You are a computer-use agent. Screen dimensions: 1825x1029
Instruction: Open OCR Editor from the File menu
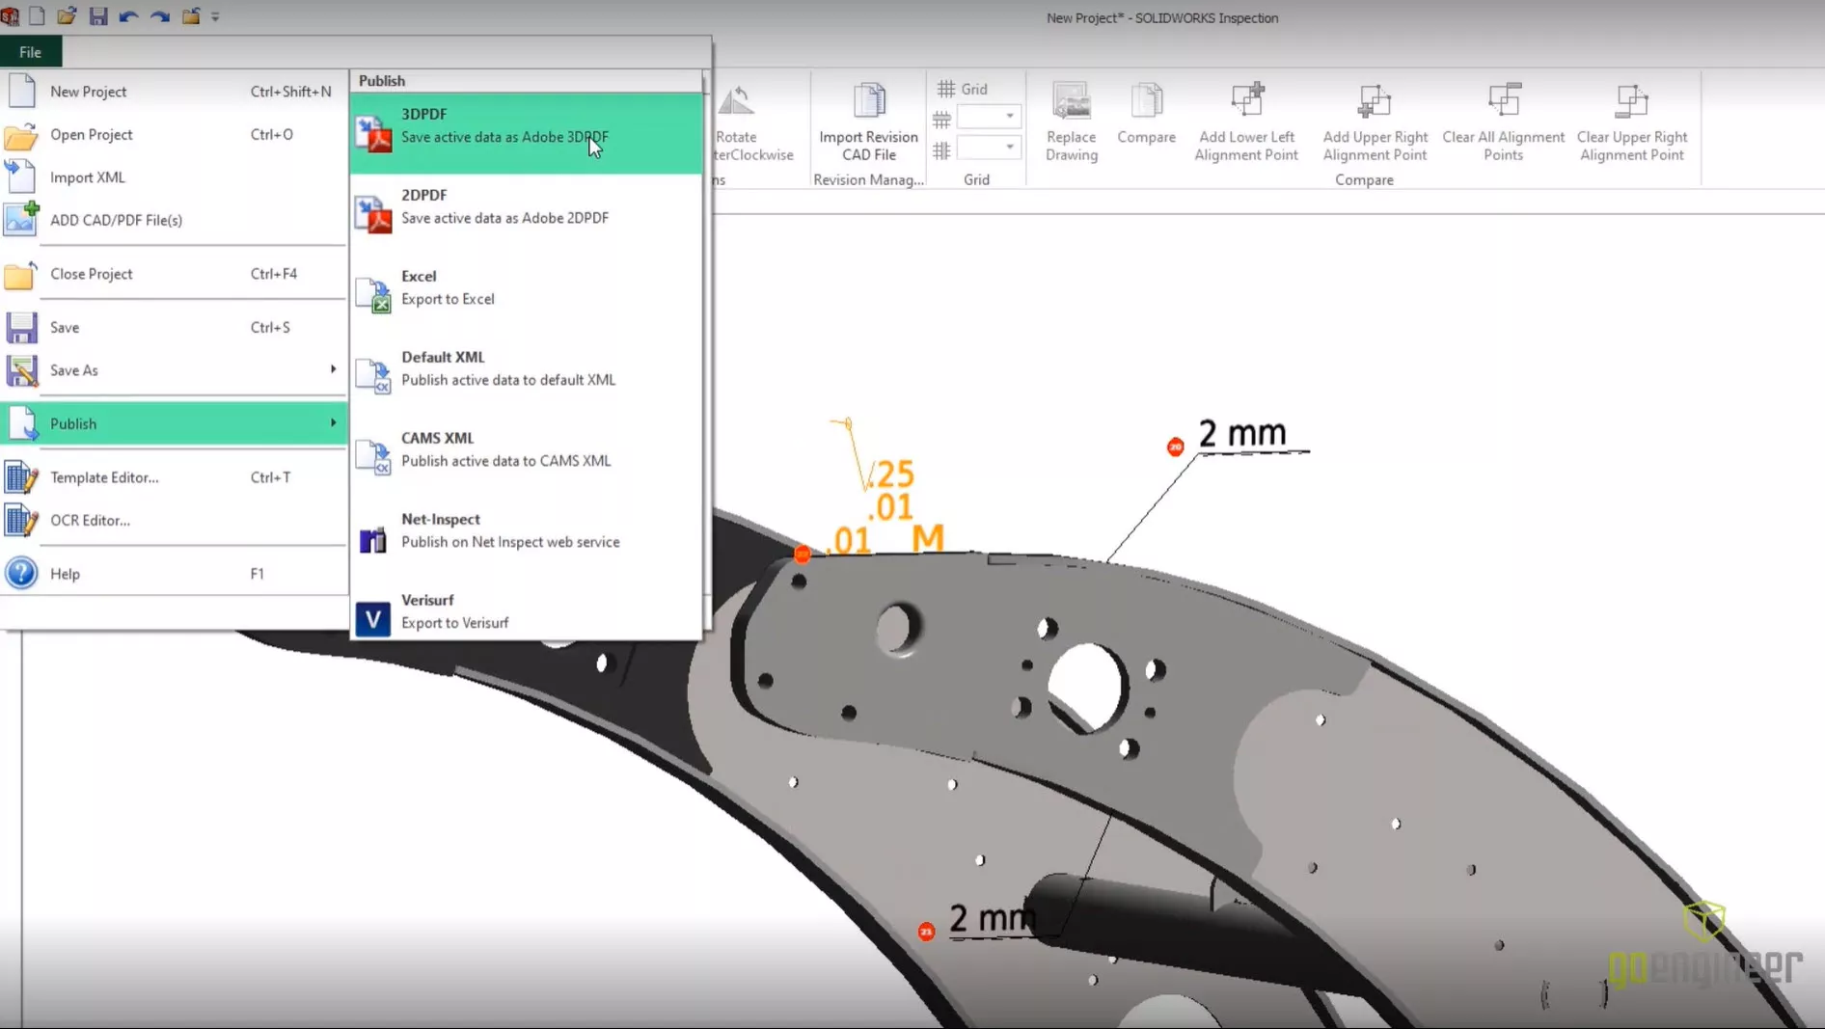coord(174,520)
